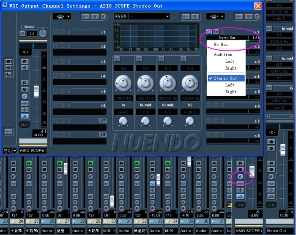Open No Bus in send menu

point(226,45)
